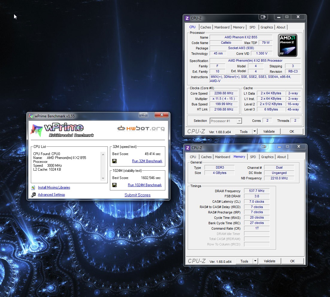Click Tools button in bottom CPU-Z window
Image resolution: width=330 pixels, height=297 pixels.
point(244,261)
